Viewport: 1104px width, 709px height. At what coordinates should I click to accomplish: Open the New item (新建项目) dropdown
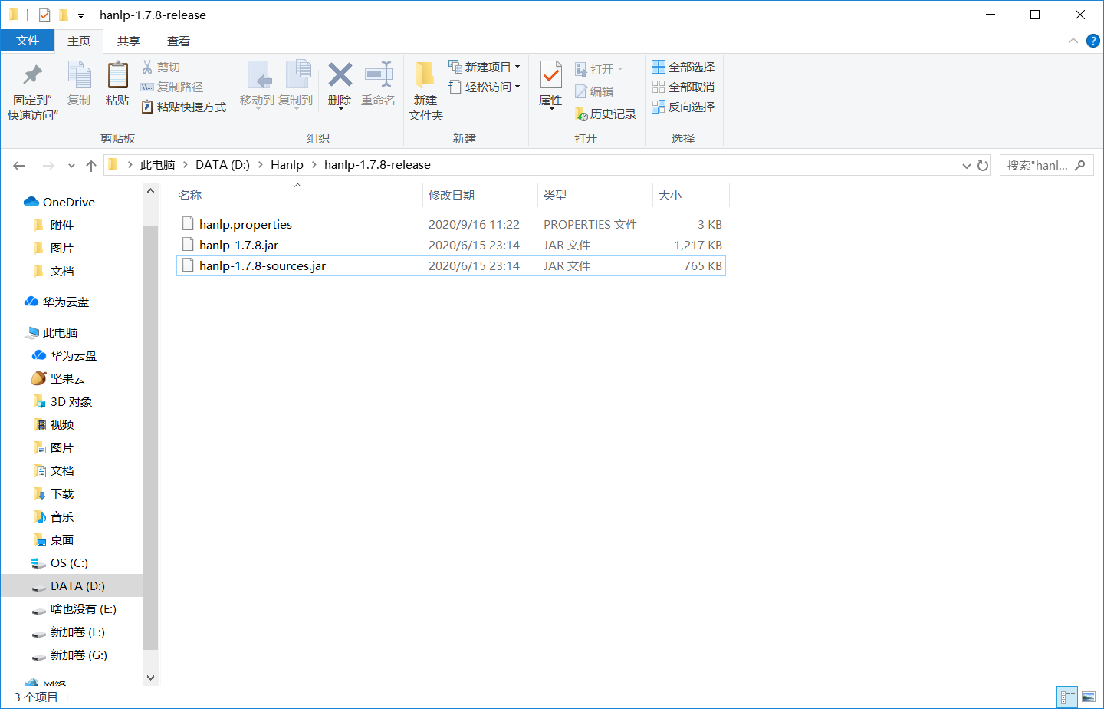click(x=485, y=67)
